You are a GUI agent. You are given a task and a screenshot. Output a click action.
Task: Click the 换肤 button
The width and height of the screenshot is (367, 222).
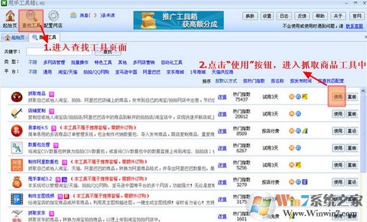tap(250, 16)
